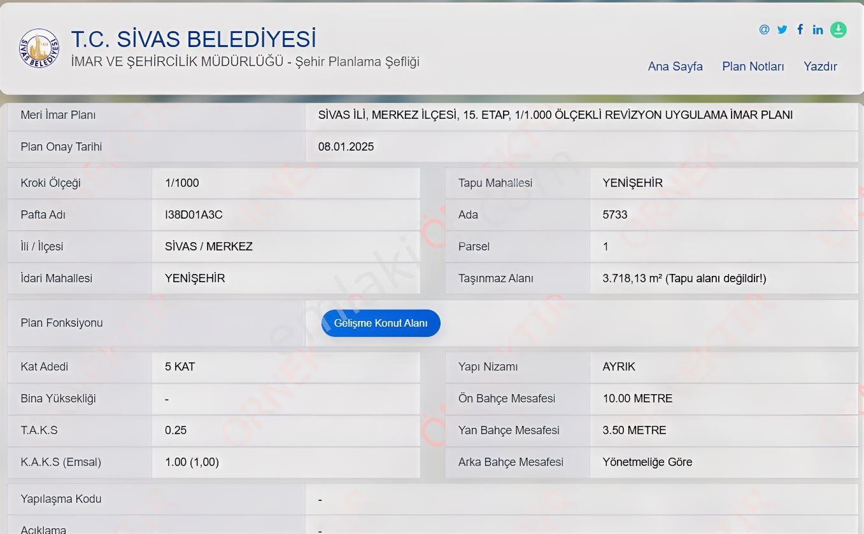Select the Yan Bahçe value 3.50 METRE
This screenshot has height=534, width=864.
(x=634, y=430)
